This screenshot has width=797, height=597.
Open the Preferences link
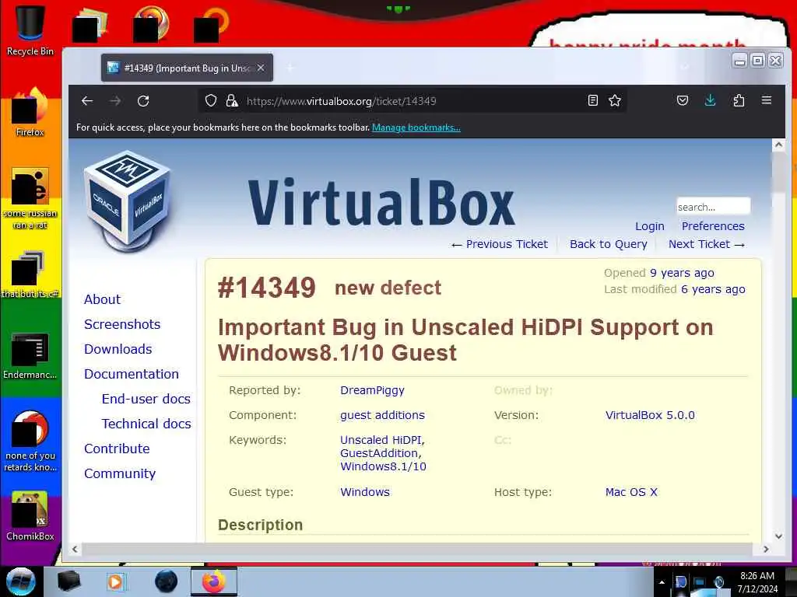point(713,226)
